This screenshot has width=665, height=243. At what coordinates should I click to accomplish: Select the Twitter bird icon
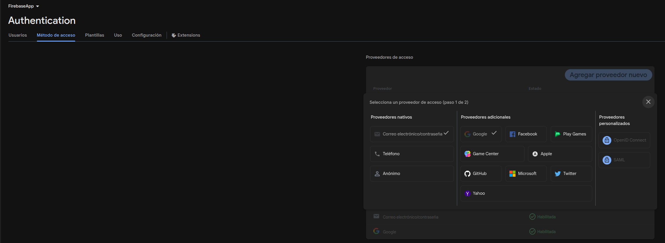[558, 174]
